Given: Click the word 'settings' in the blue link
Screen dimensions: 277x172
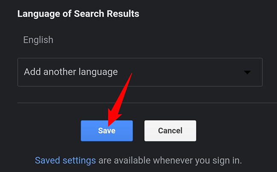Looking at the screenshot, I should [79, 161].
